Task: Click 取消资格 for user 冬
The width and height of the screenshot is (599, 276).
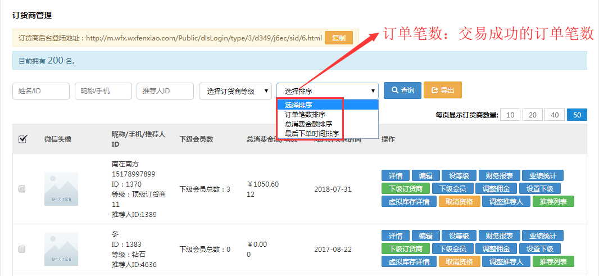Action: pyautogui.click(x=459, y=261)
